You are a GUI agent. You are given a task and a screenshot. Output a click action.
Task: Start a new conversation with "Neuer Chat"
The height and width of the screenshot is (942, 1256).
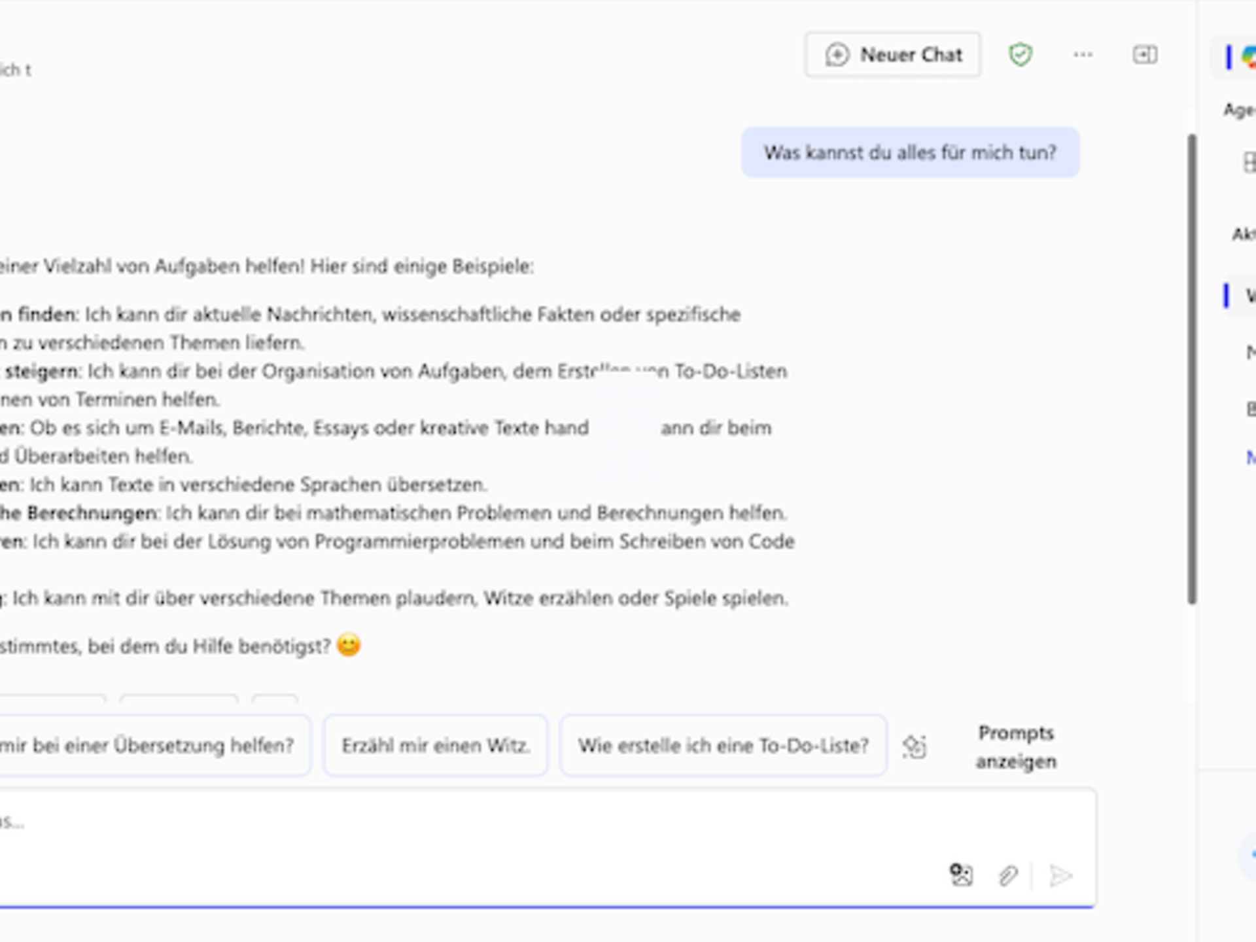(x=893, y=55)
